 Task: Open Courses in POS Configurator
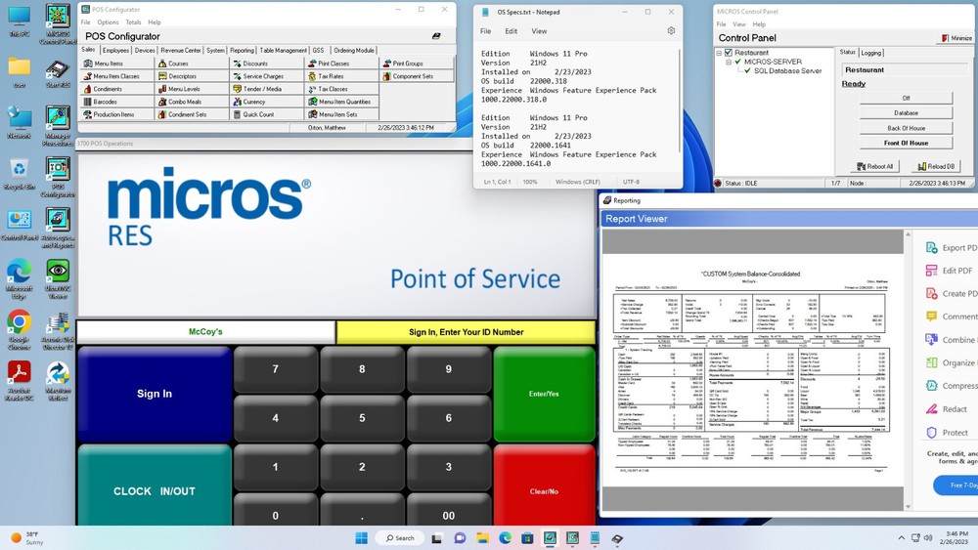192,63
